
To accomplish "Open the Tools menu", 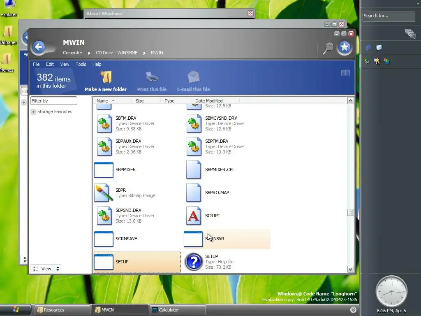I will pyautogui.click(x=81, y=64).
